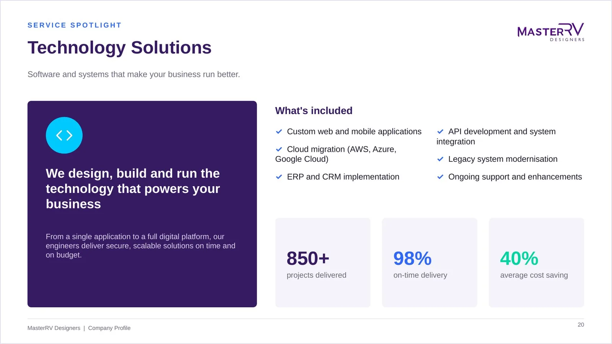The image size is (612, 344).
Task: Click the checkmark beside ERP and CRM implementation
Action: [x=279, y=177]
